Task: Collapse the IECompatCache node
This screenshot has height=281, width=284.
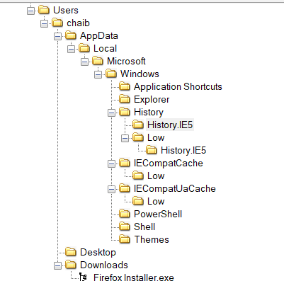Action: click(x=111, y=164)
